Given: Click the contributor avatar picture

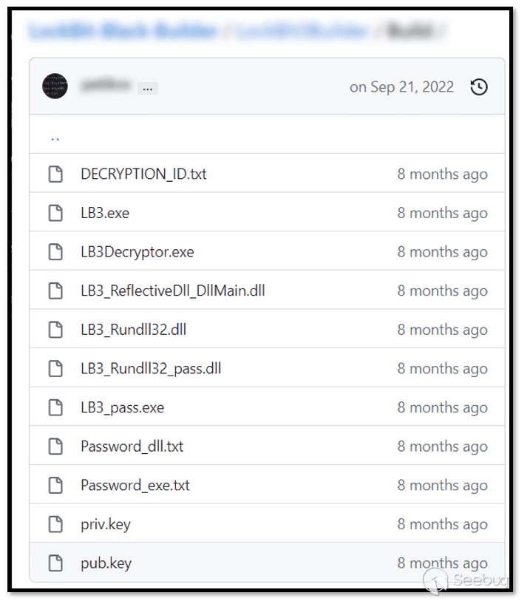Looking at the screenshot, I should [55, 86].
